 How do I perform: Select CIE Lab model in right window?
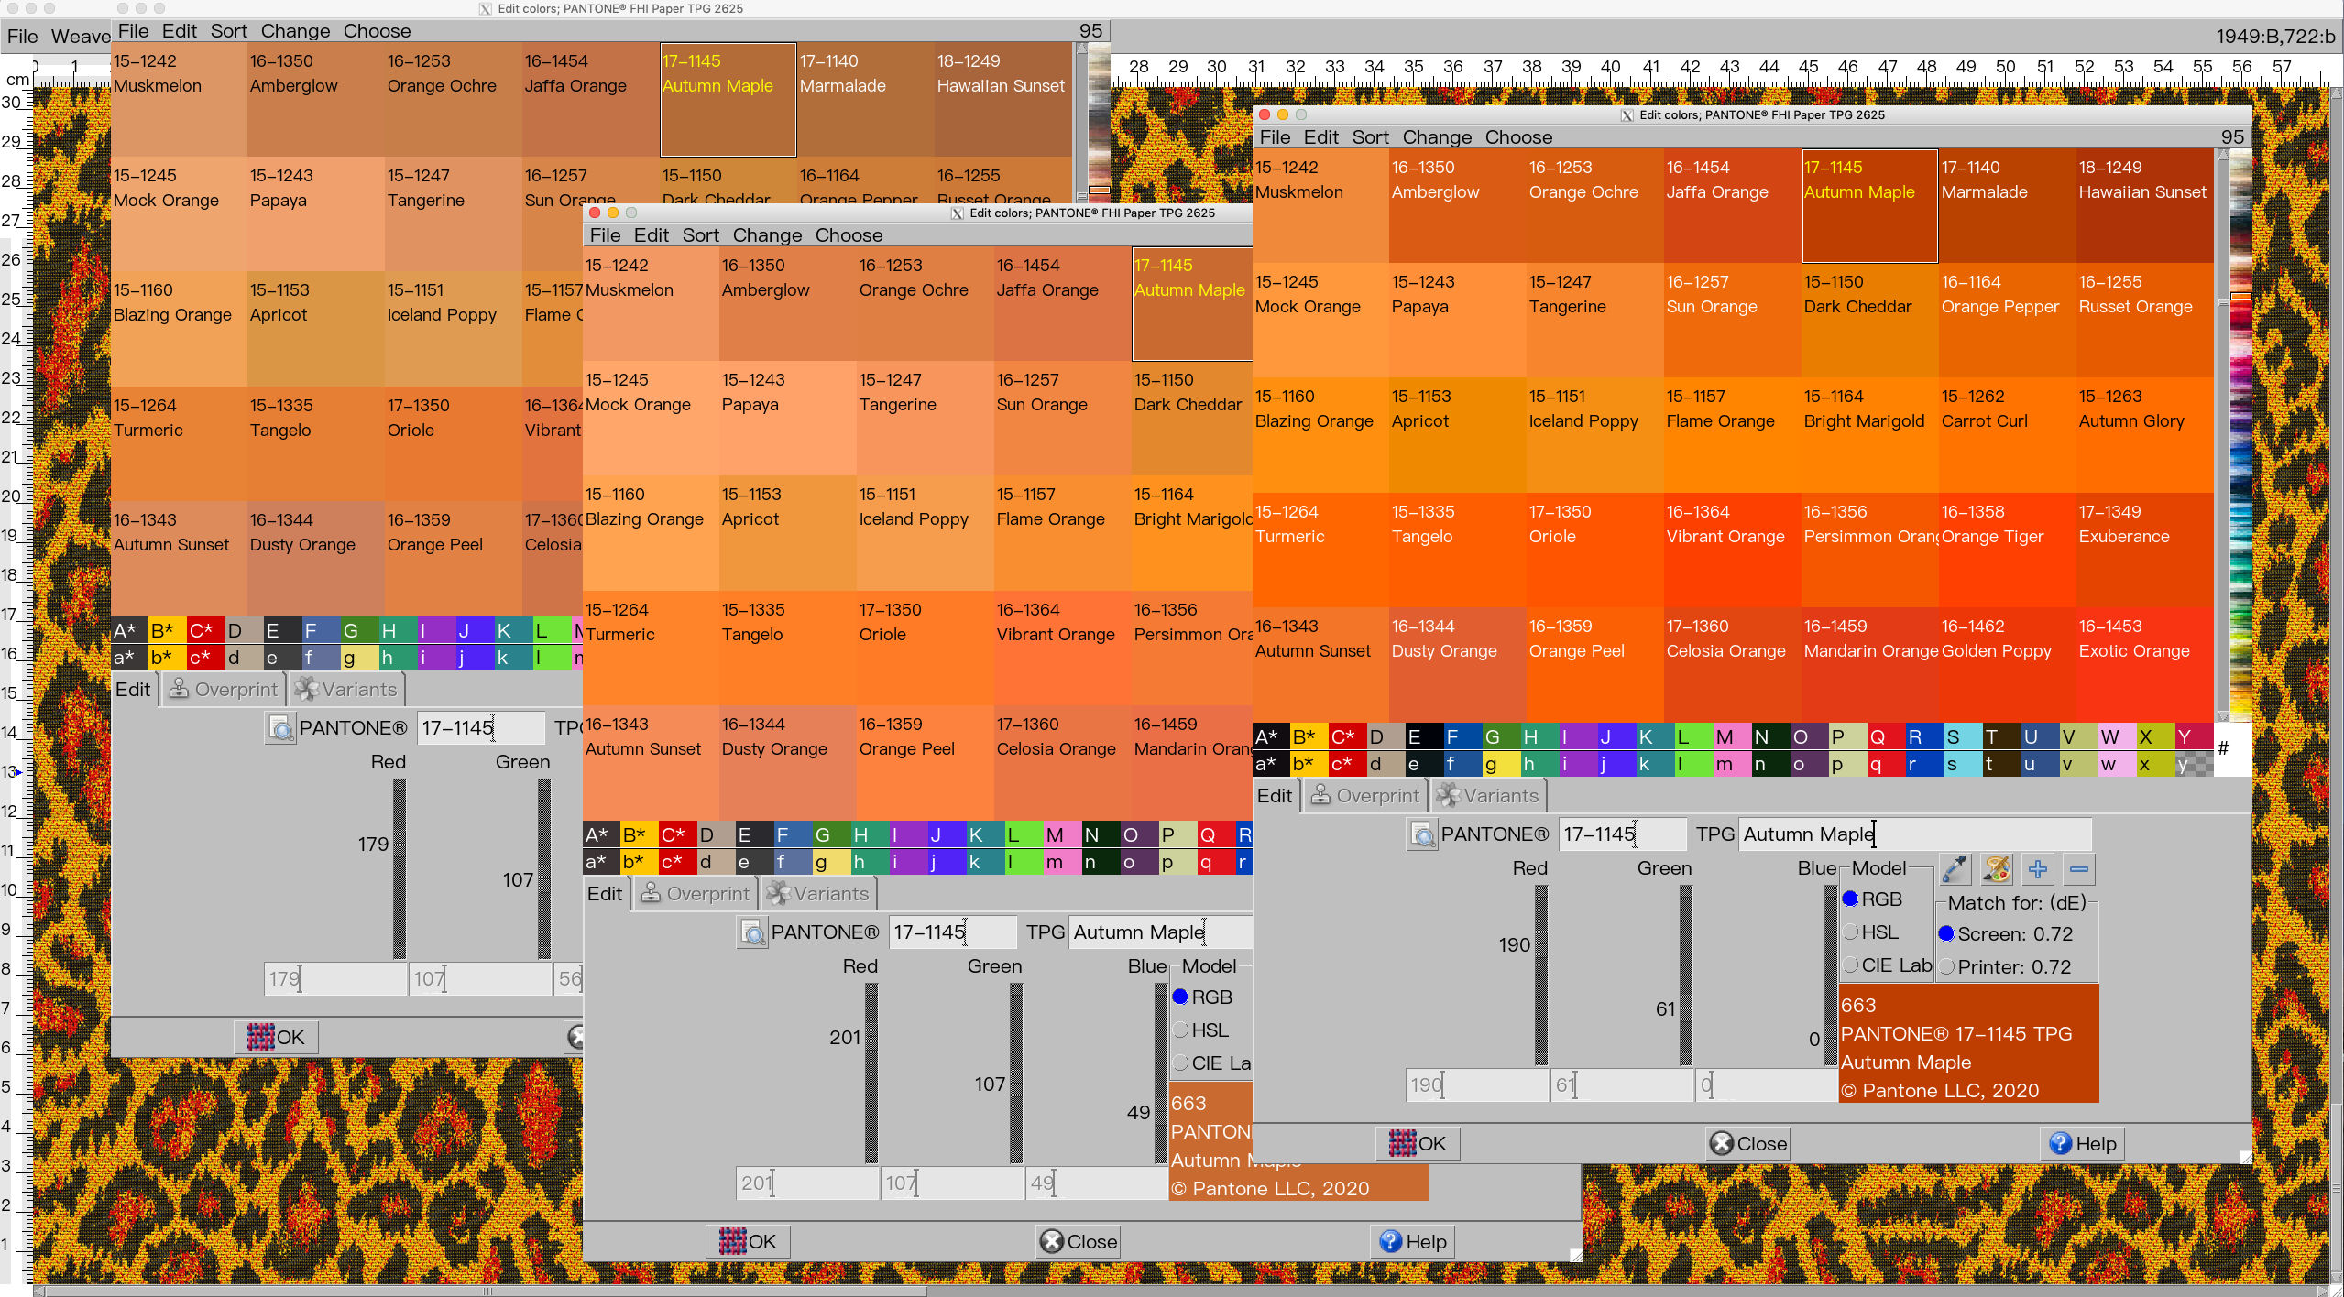pos(1887,965)
